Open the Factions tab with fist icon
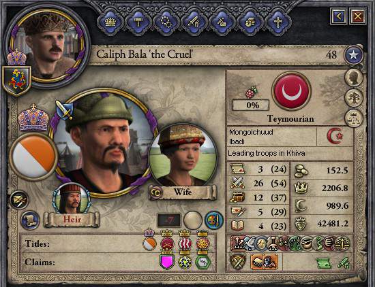This screenshot has height=287, width=375. [250, 22]
